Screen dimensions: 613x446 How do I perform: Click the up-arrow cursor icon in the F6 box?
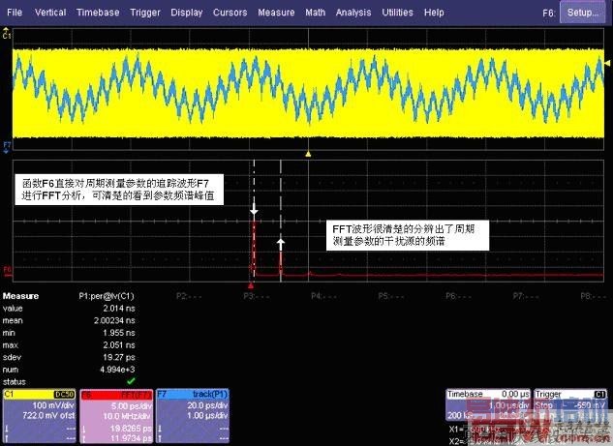pos(84,439)
